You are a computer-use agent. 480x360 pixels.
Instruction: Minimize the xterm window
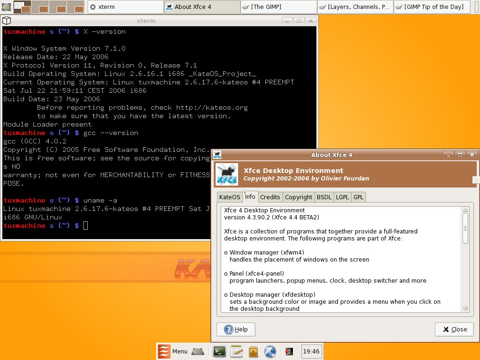coord(287,21)
